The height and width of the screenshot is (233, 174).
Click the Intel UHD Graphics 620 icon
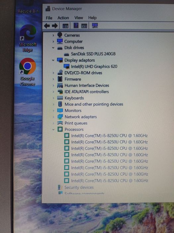[x=67, y=67]
